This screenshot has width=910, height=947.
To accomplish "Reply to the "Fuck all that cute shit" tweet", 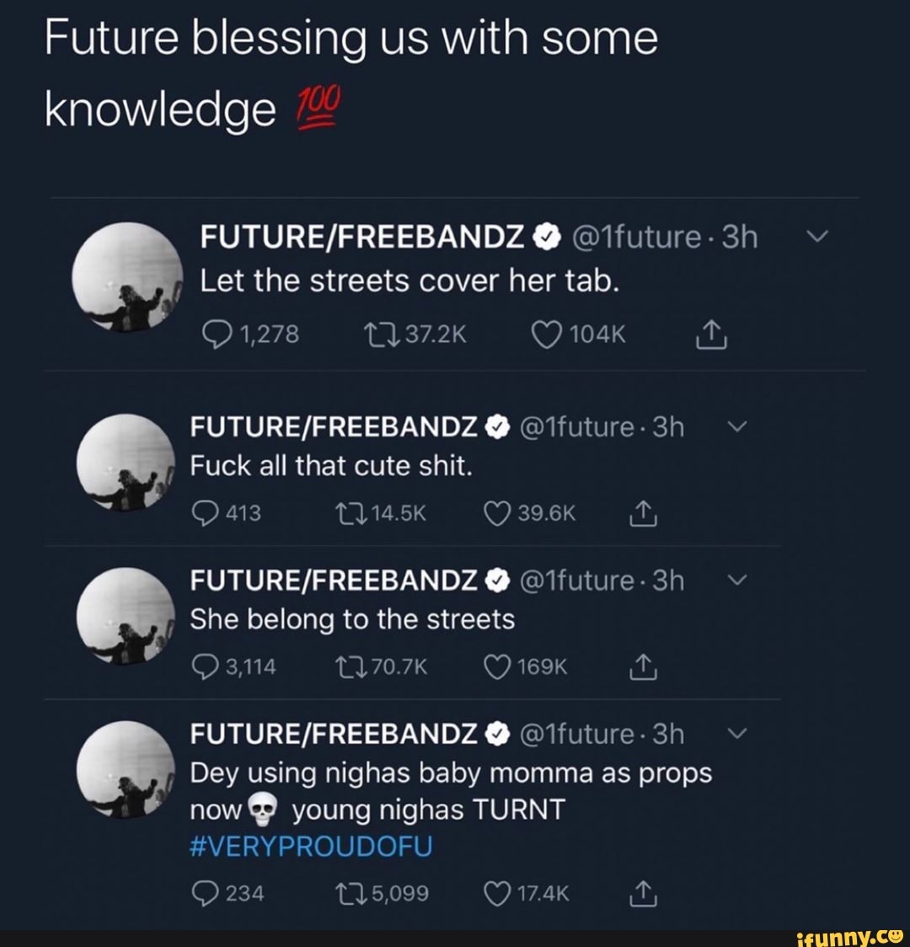I will [x=206, y=513].
